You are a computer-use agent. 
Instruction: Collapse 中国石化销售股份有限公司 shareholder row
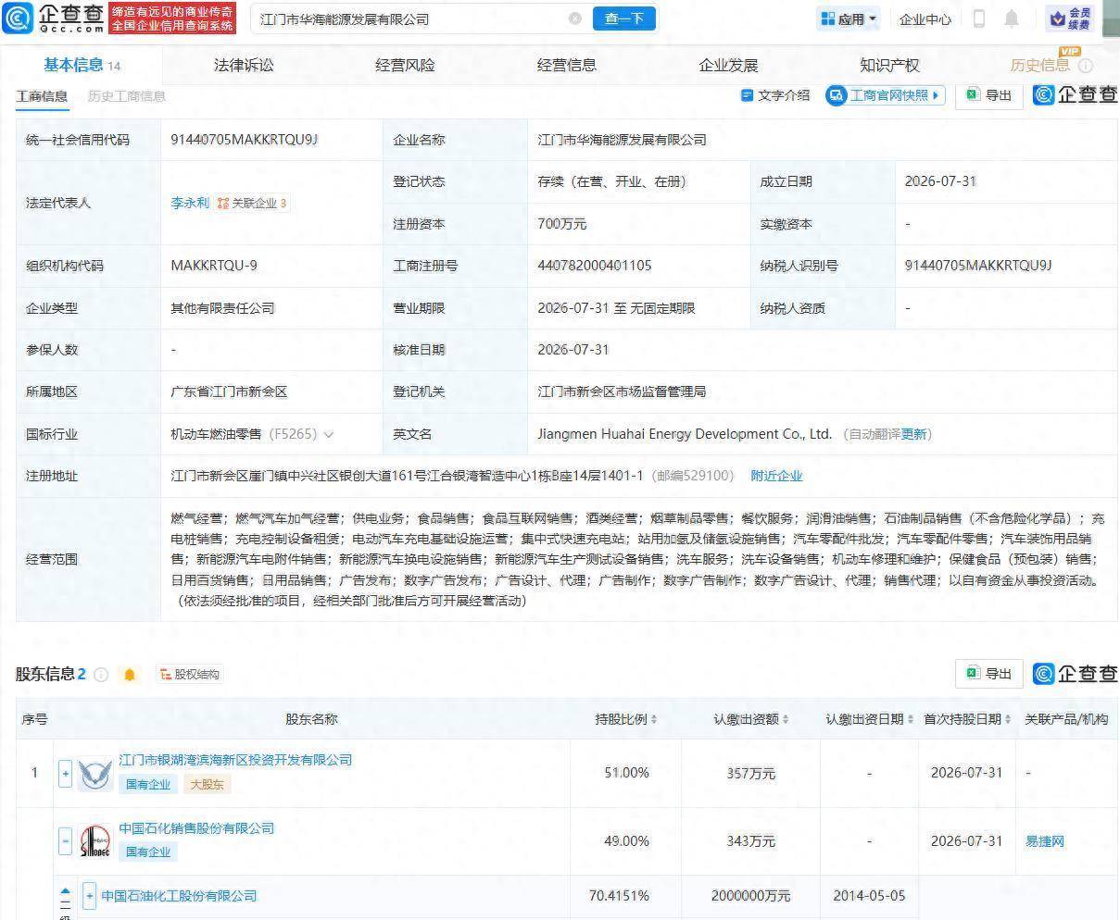(65, 841)
